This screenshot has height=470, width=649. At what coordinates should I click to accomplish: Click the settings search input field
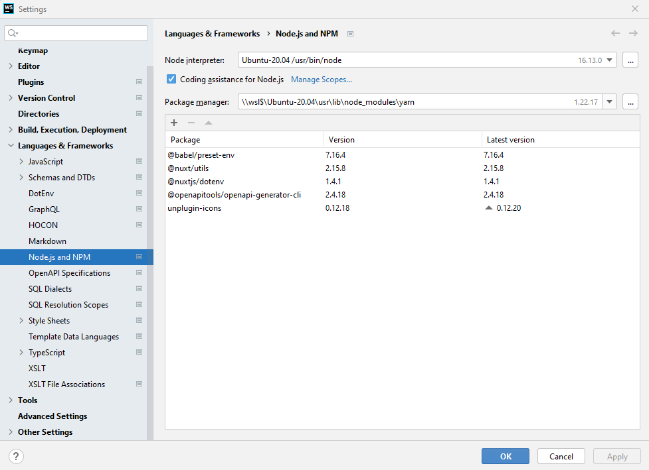tap(76, 33)
